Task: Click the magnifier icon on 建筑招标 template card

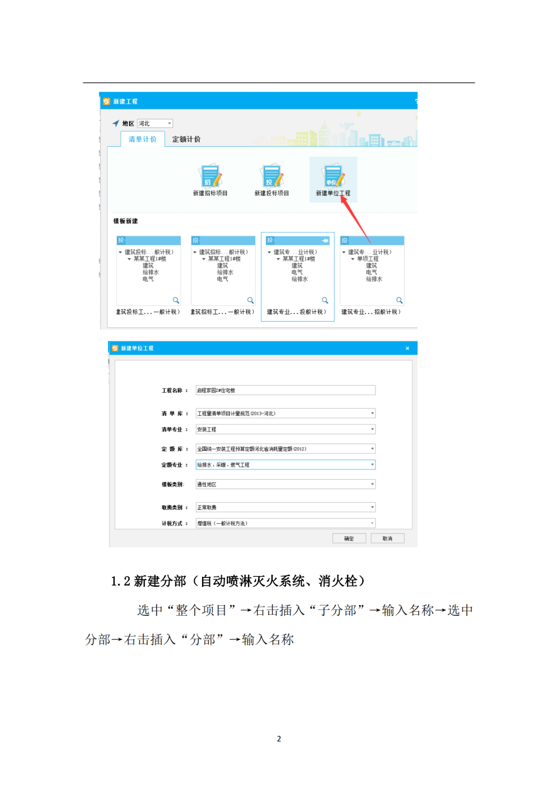Action: pos(251,300)
